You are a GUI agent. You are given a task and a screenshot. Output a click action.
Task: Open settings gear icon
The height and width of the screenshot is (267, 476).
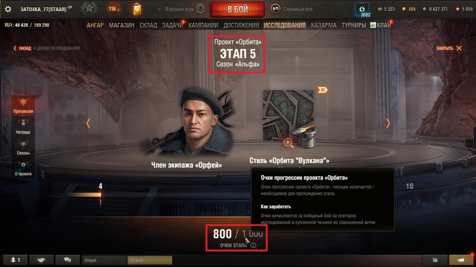click(x=8, y=9)
